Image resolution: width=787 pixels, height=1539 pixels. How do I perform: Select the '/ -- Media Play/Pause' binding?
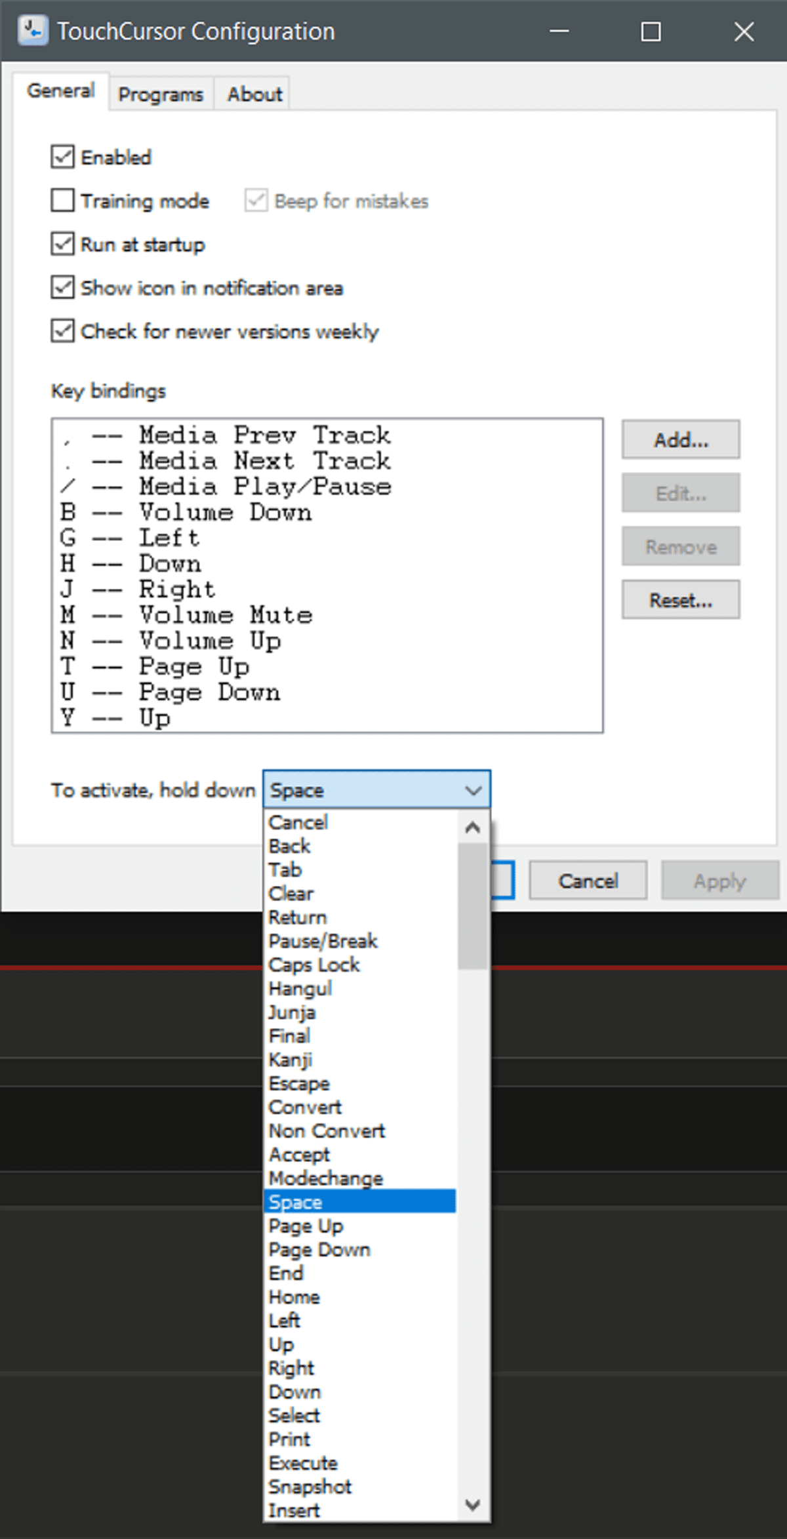coord(327,486)
